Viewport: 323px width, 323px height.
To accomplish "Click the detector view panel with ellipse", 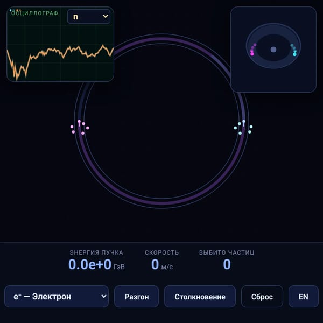I will point(273,50).
